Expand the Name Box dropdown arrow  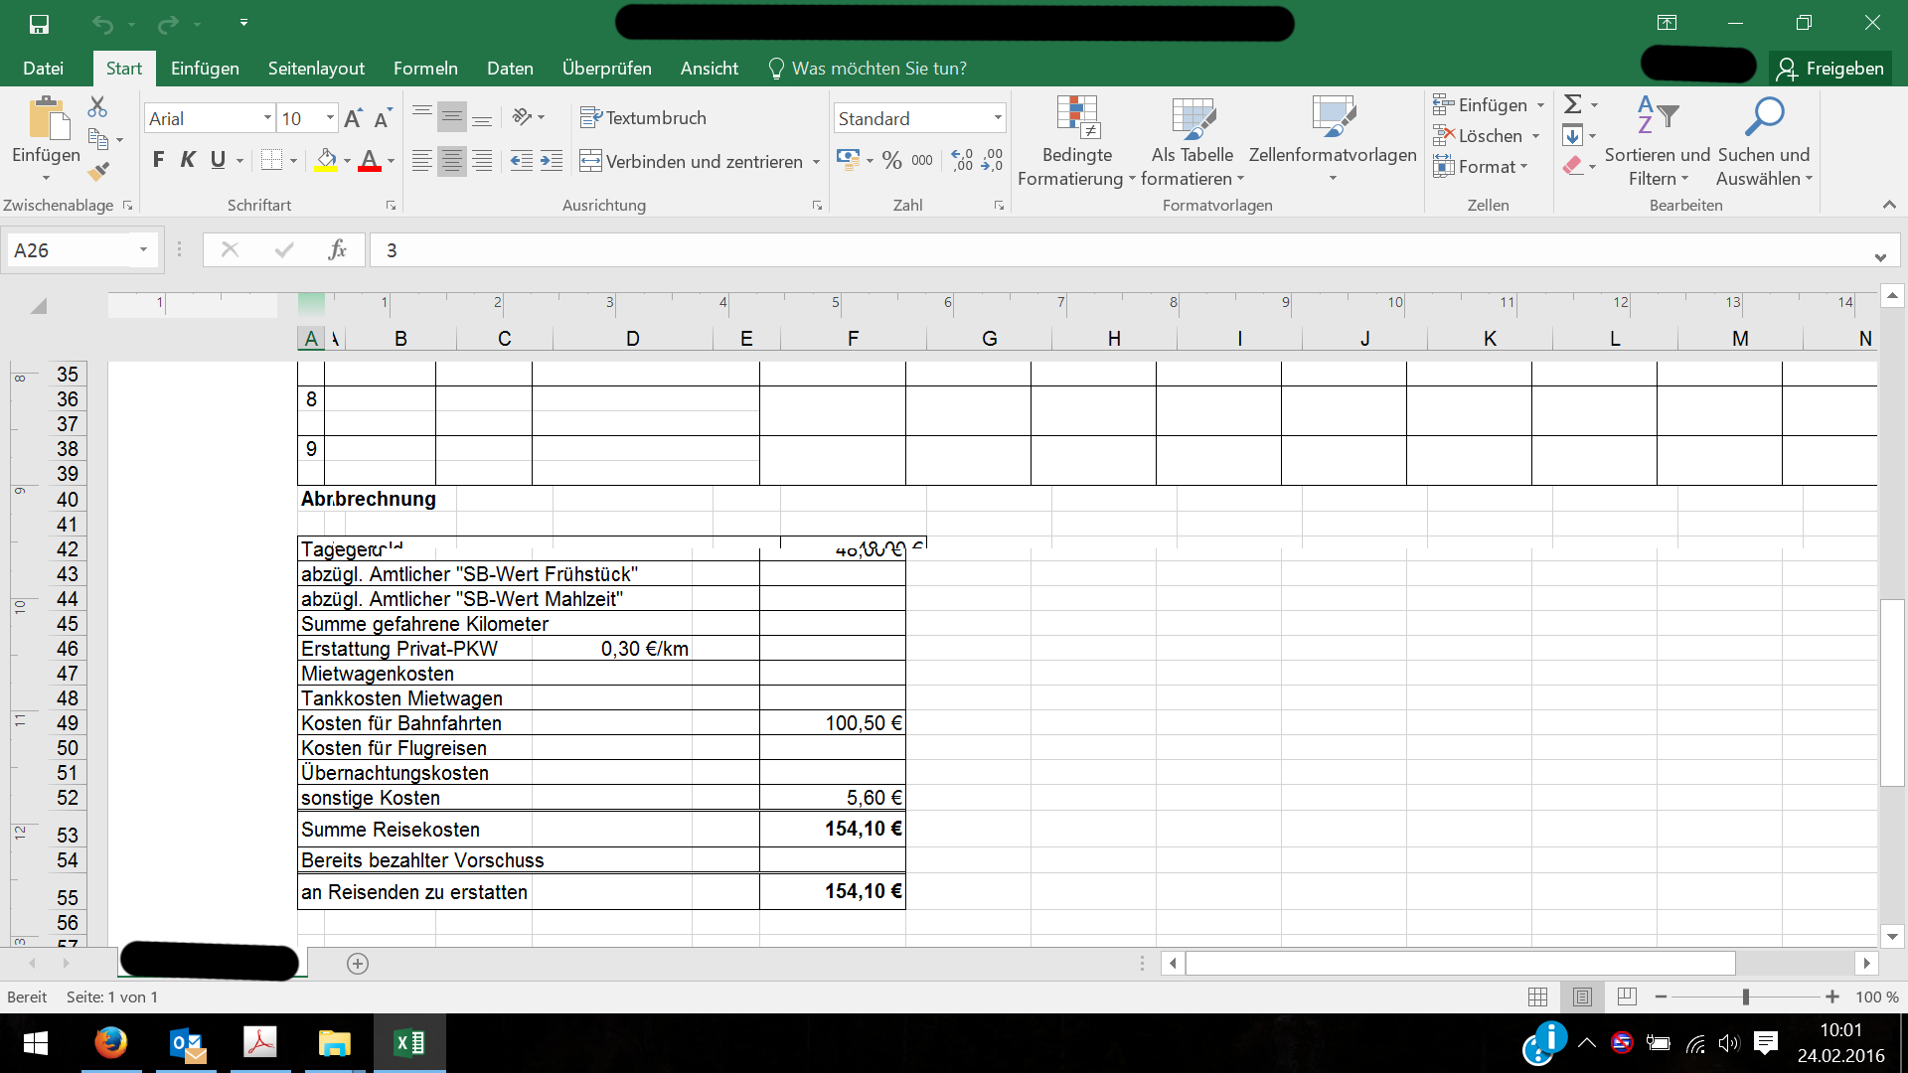coord(143,250)
